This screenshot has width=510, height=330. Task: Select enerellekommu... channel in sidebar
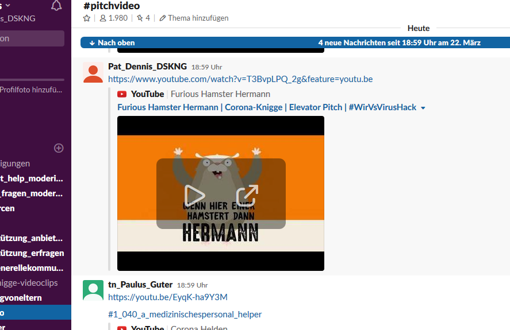[32, 268]
